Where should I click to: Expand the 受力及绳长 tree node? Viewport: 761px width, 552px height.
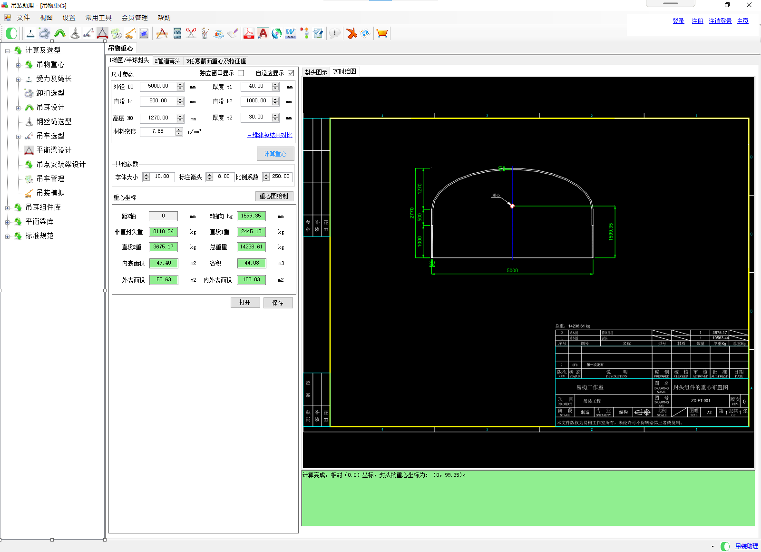[18, 79]
